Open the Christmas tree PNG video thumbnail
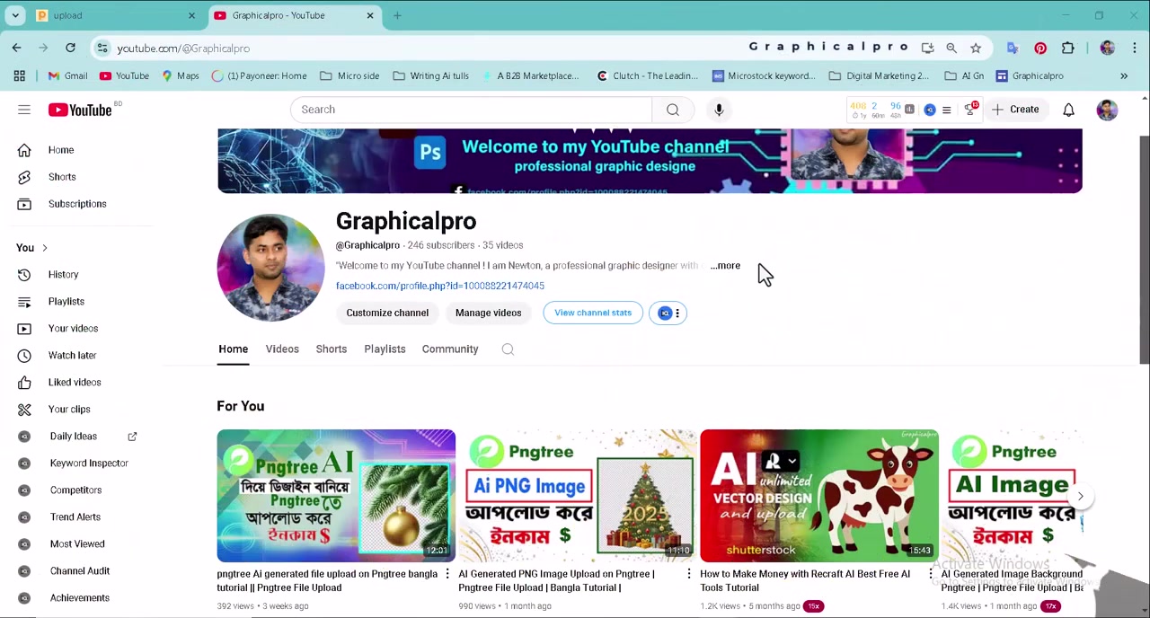Image resolution: width=1150 pixels, height=618 pixels. tap(578, 496)
